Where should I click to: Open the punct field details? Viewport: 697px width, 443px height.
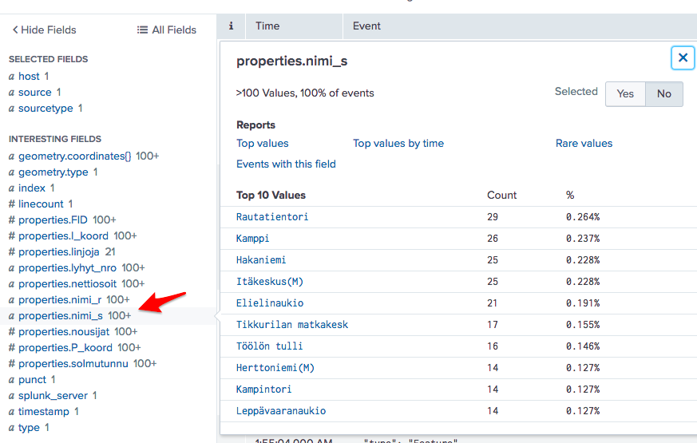point(32,380)
